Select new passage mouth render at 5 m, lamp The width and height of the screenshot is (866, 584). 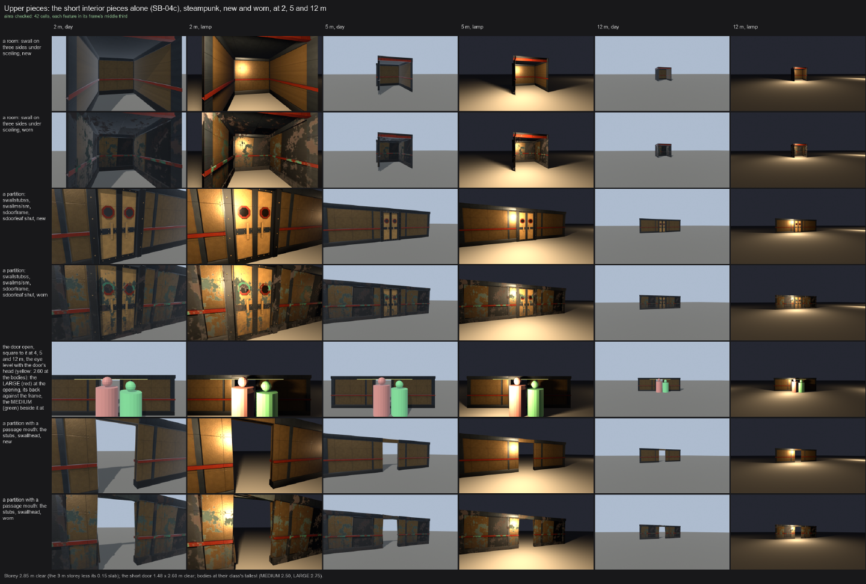click(526, 455)
